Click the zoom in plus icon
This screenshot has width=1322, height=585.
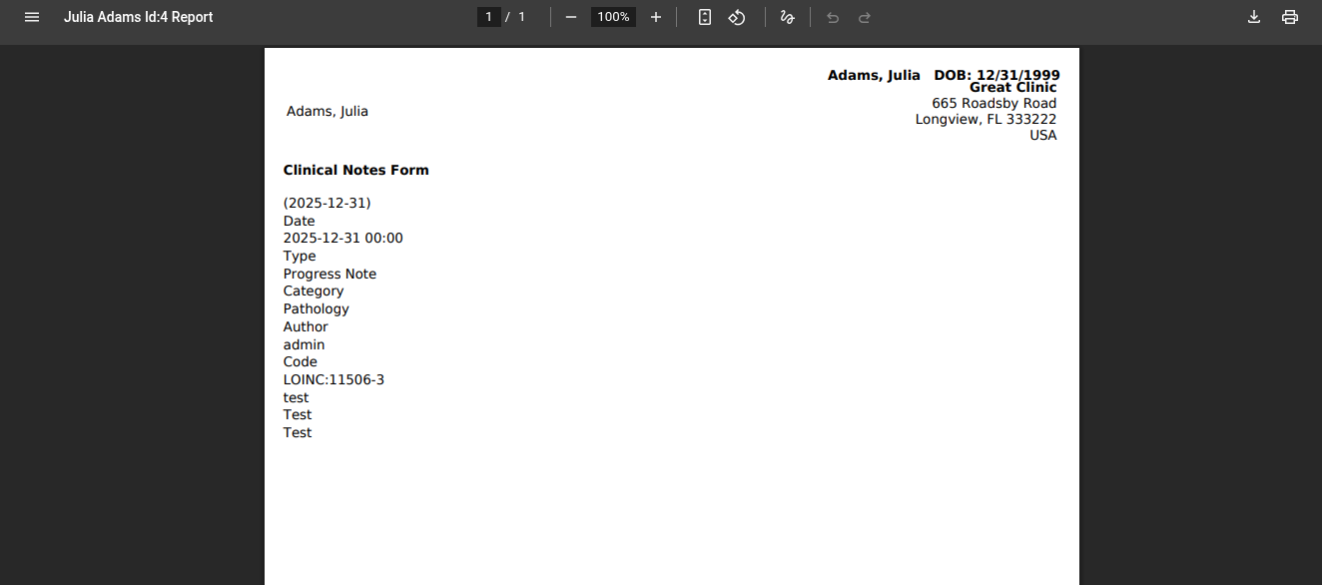pyautogui.click(x=656, y=17)
